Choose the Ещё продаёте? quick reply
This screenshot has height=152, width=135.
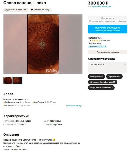point(97,77)
